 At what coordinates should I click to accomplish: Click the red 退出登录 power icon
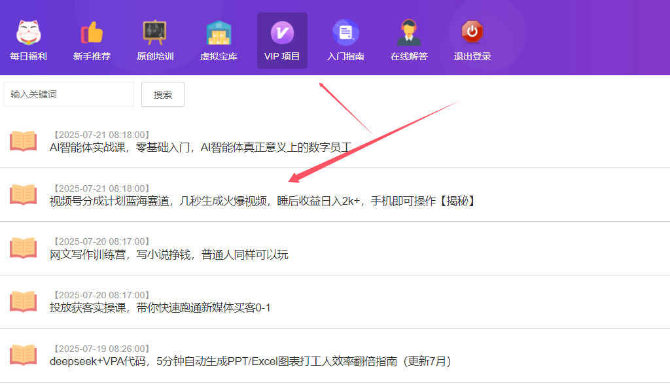tap(472, 31)
